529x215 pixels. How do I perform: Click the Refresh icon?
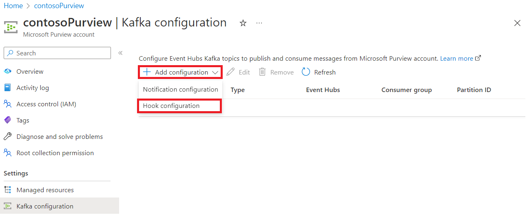pyautogui.click(x=306, y=72)
